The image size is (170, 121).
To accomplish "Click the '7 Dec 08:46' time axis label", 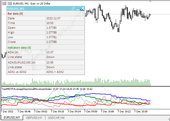I will (x=24, y=111).
